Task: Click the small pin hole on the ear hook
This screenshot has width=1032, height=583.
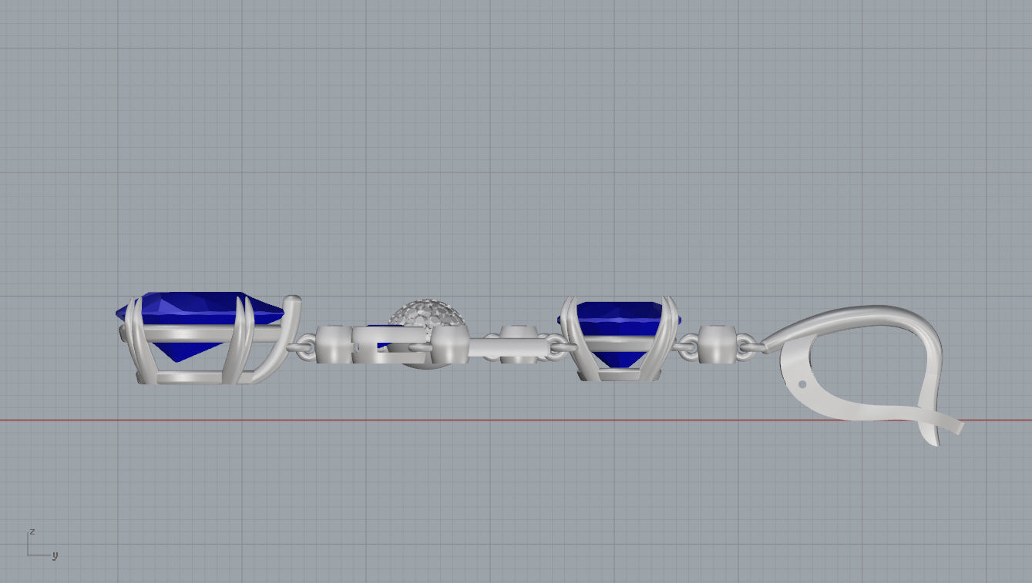Action: click(x=802, y=384)
